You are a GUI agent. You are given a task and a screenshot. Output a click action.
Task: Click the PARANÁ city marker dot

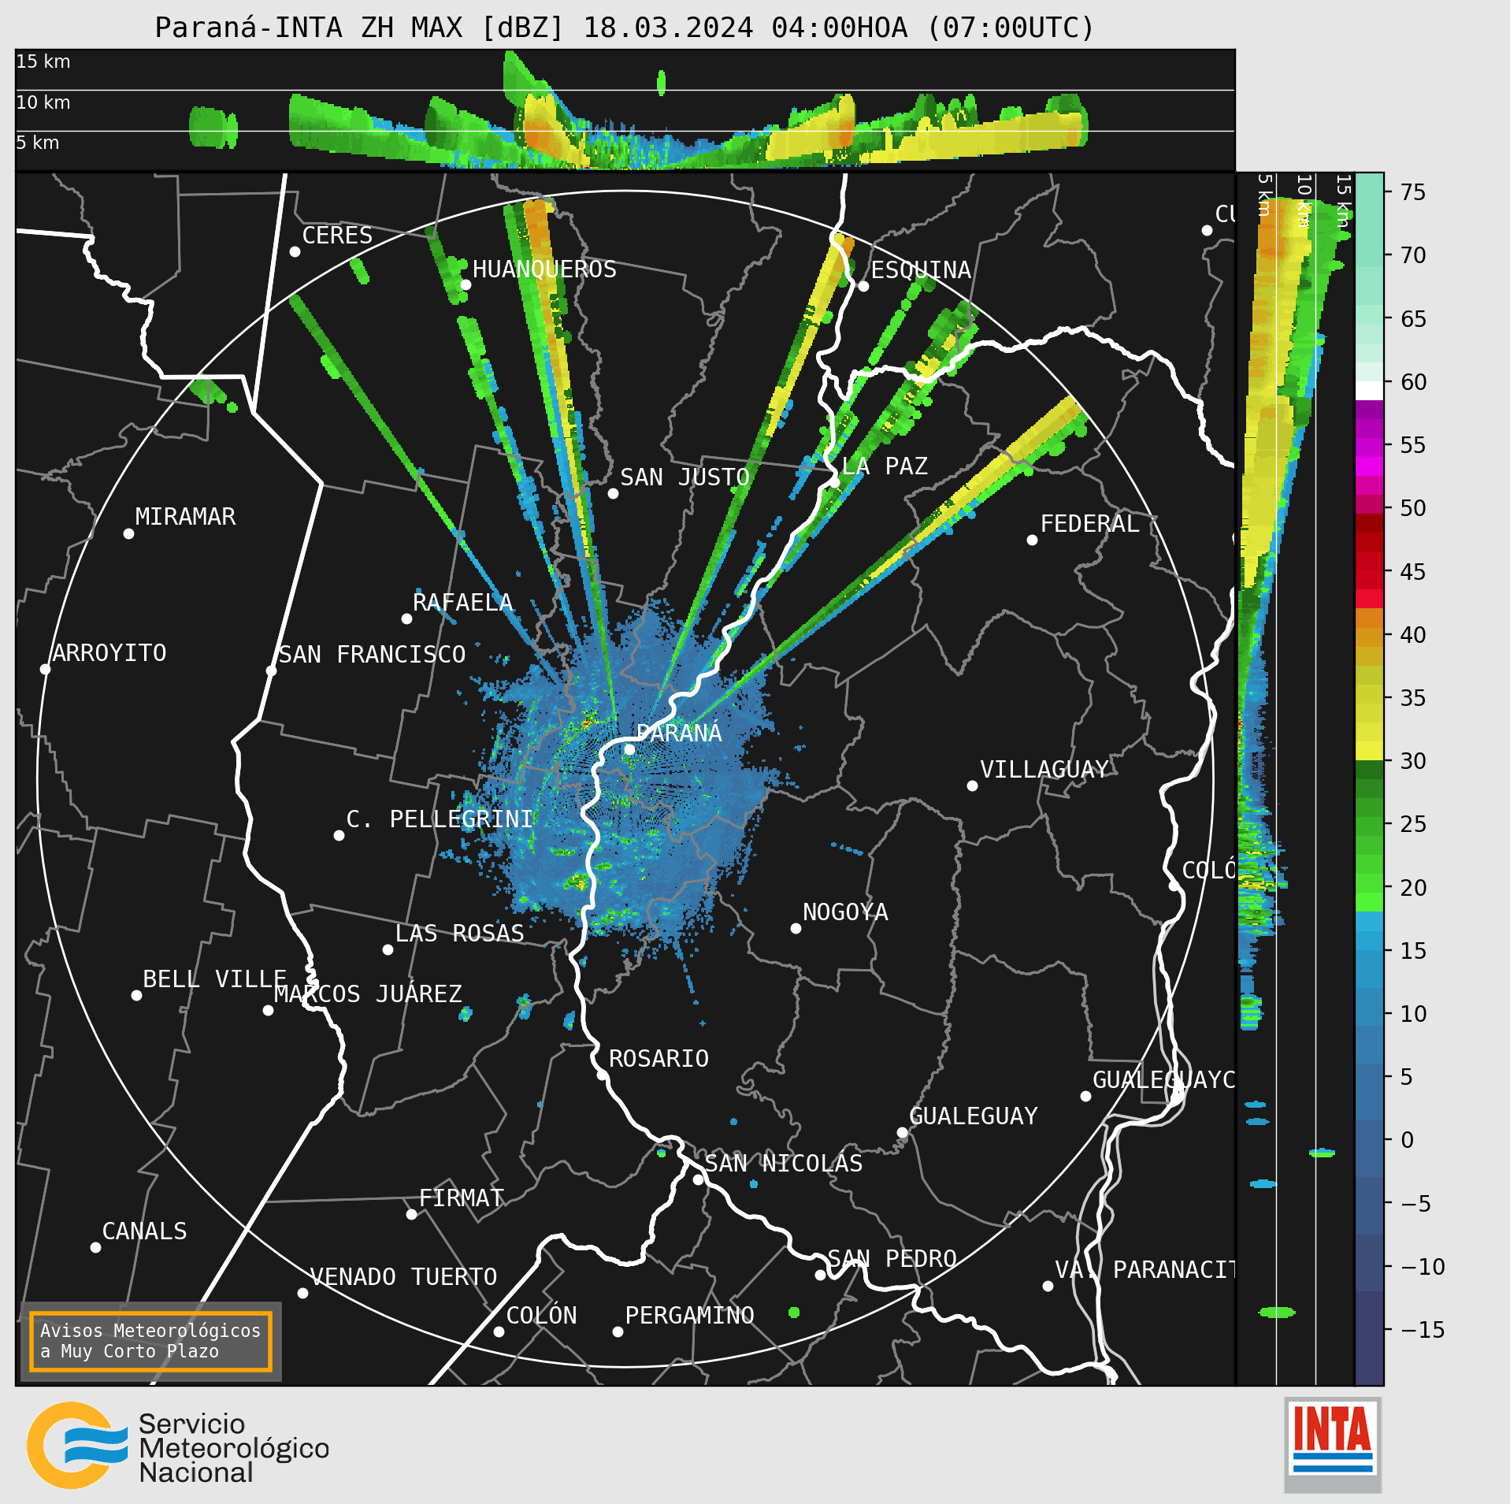[x=629, y=749]
